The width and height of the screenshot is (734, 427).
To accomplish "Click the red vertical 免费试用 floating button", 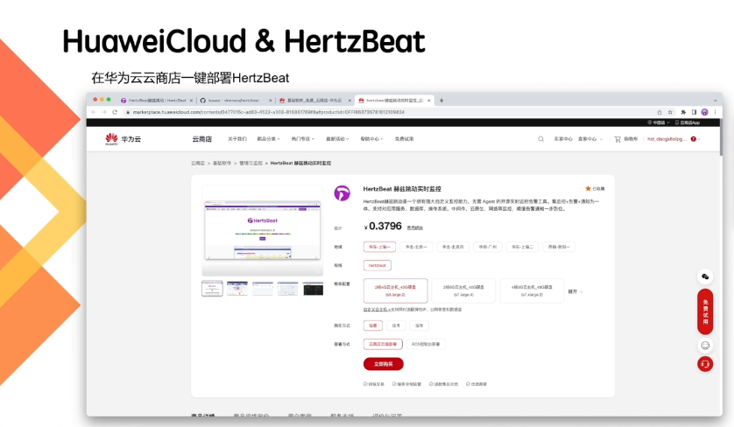I will pyautogui.click(x=705, y=311).
